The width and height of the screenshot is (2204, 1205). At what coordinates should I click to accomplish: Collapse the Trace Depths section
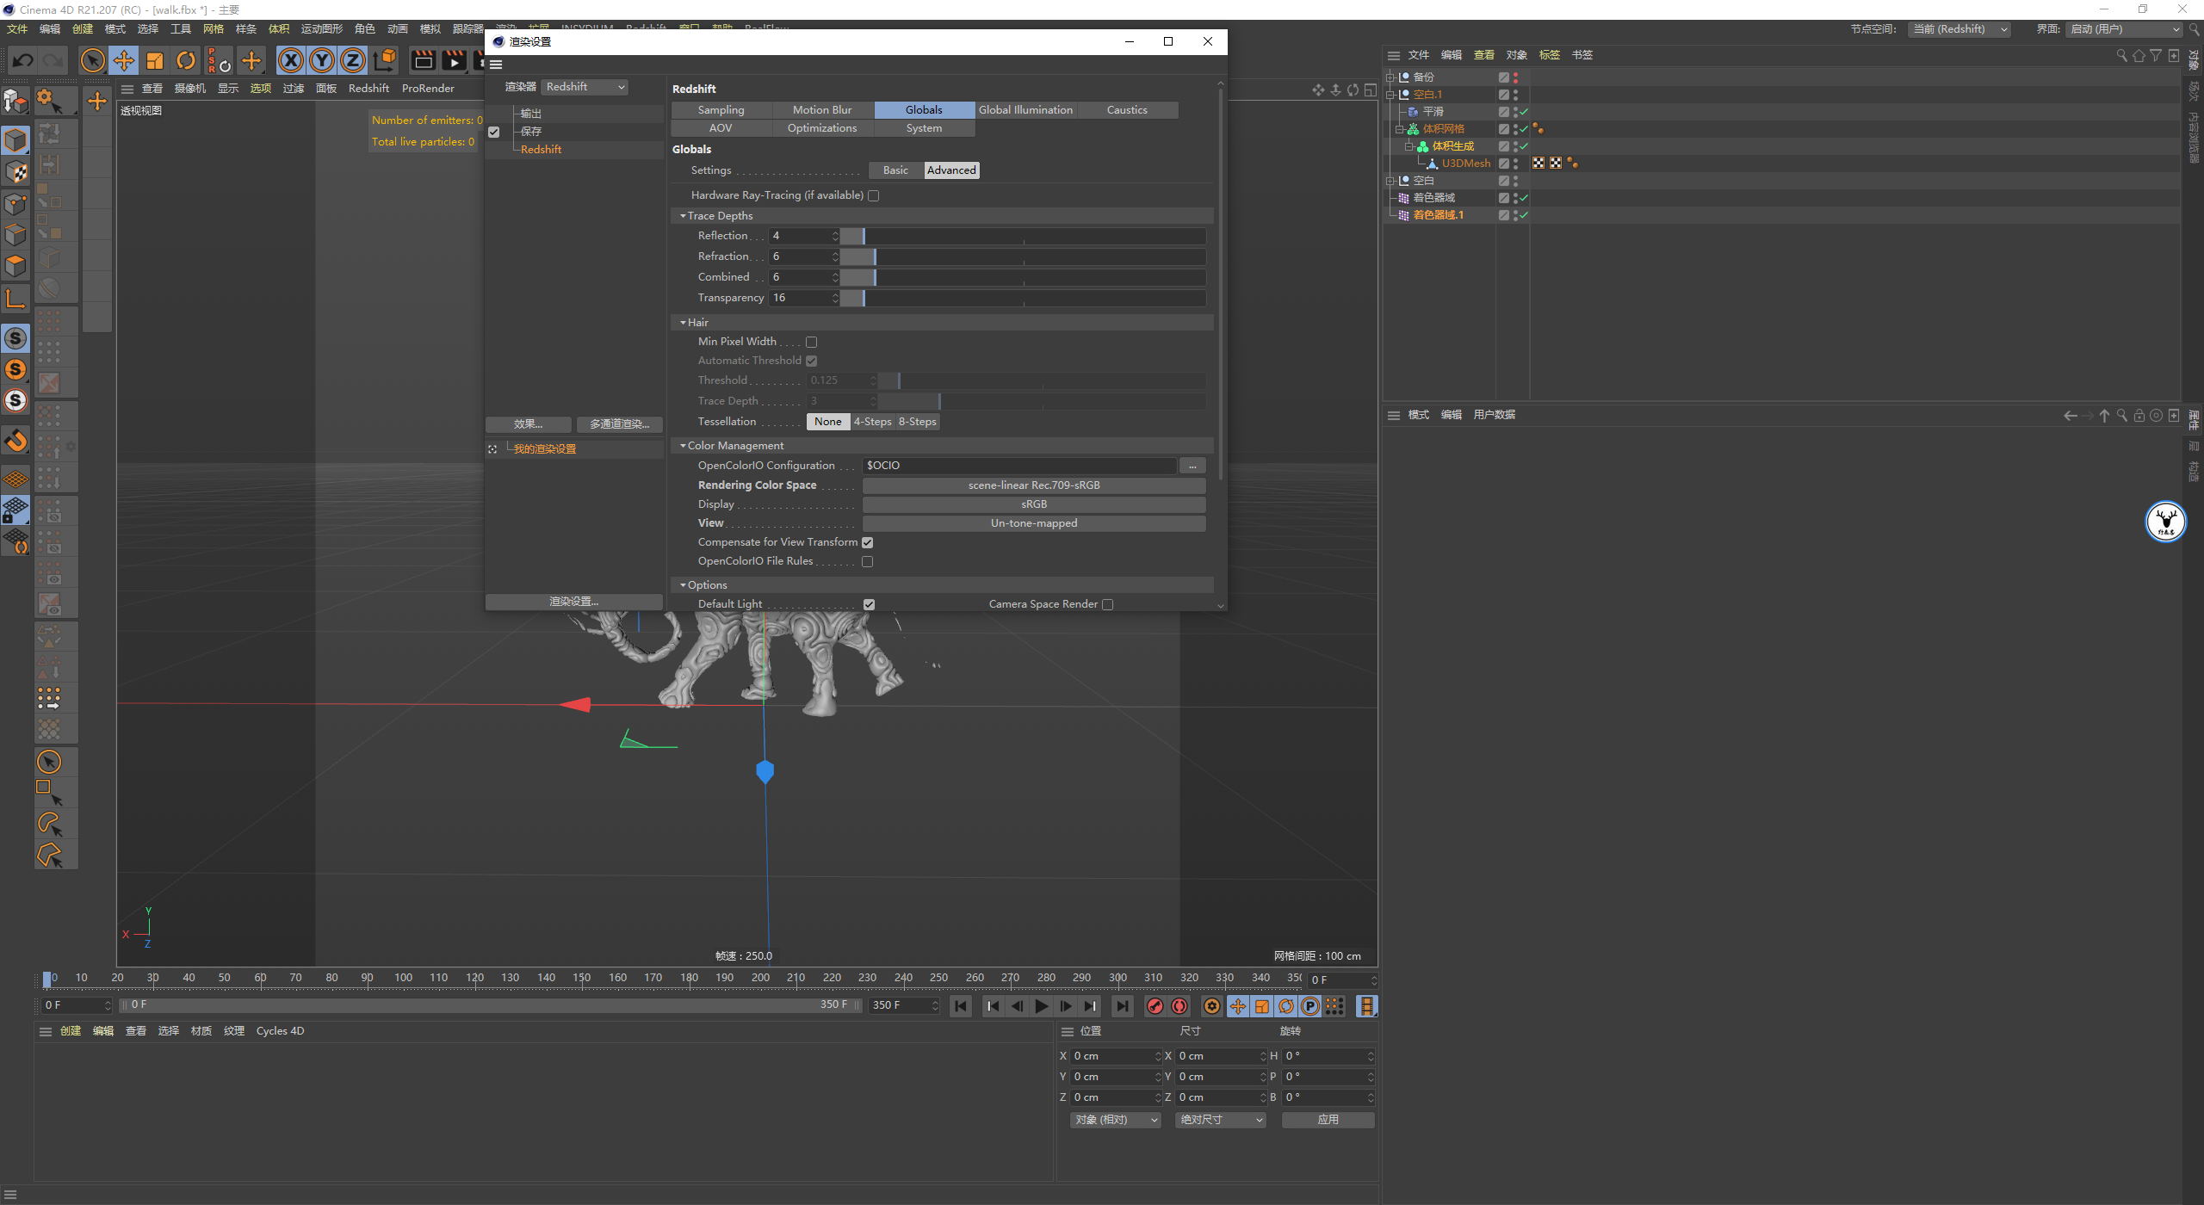coord(683,216)
